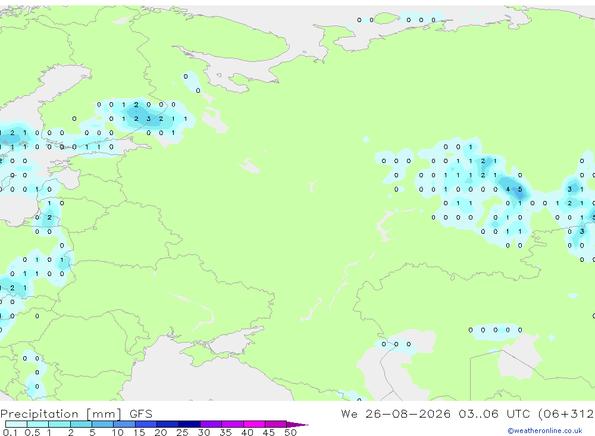This screenshot has width=595, height=436.
Task: Pick the 0.5–1 mm legend swatch
Action: click(x=38, y=424)
